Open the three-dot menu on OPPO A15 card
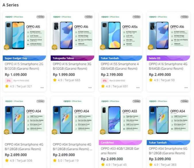 tap(42, 88)
